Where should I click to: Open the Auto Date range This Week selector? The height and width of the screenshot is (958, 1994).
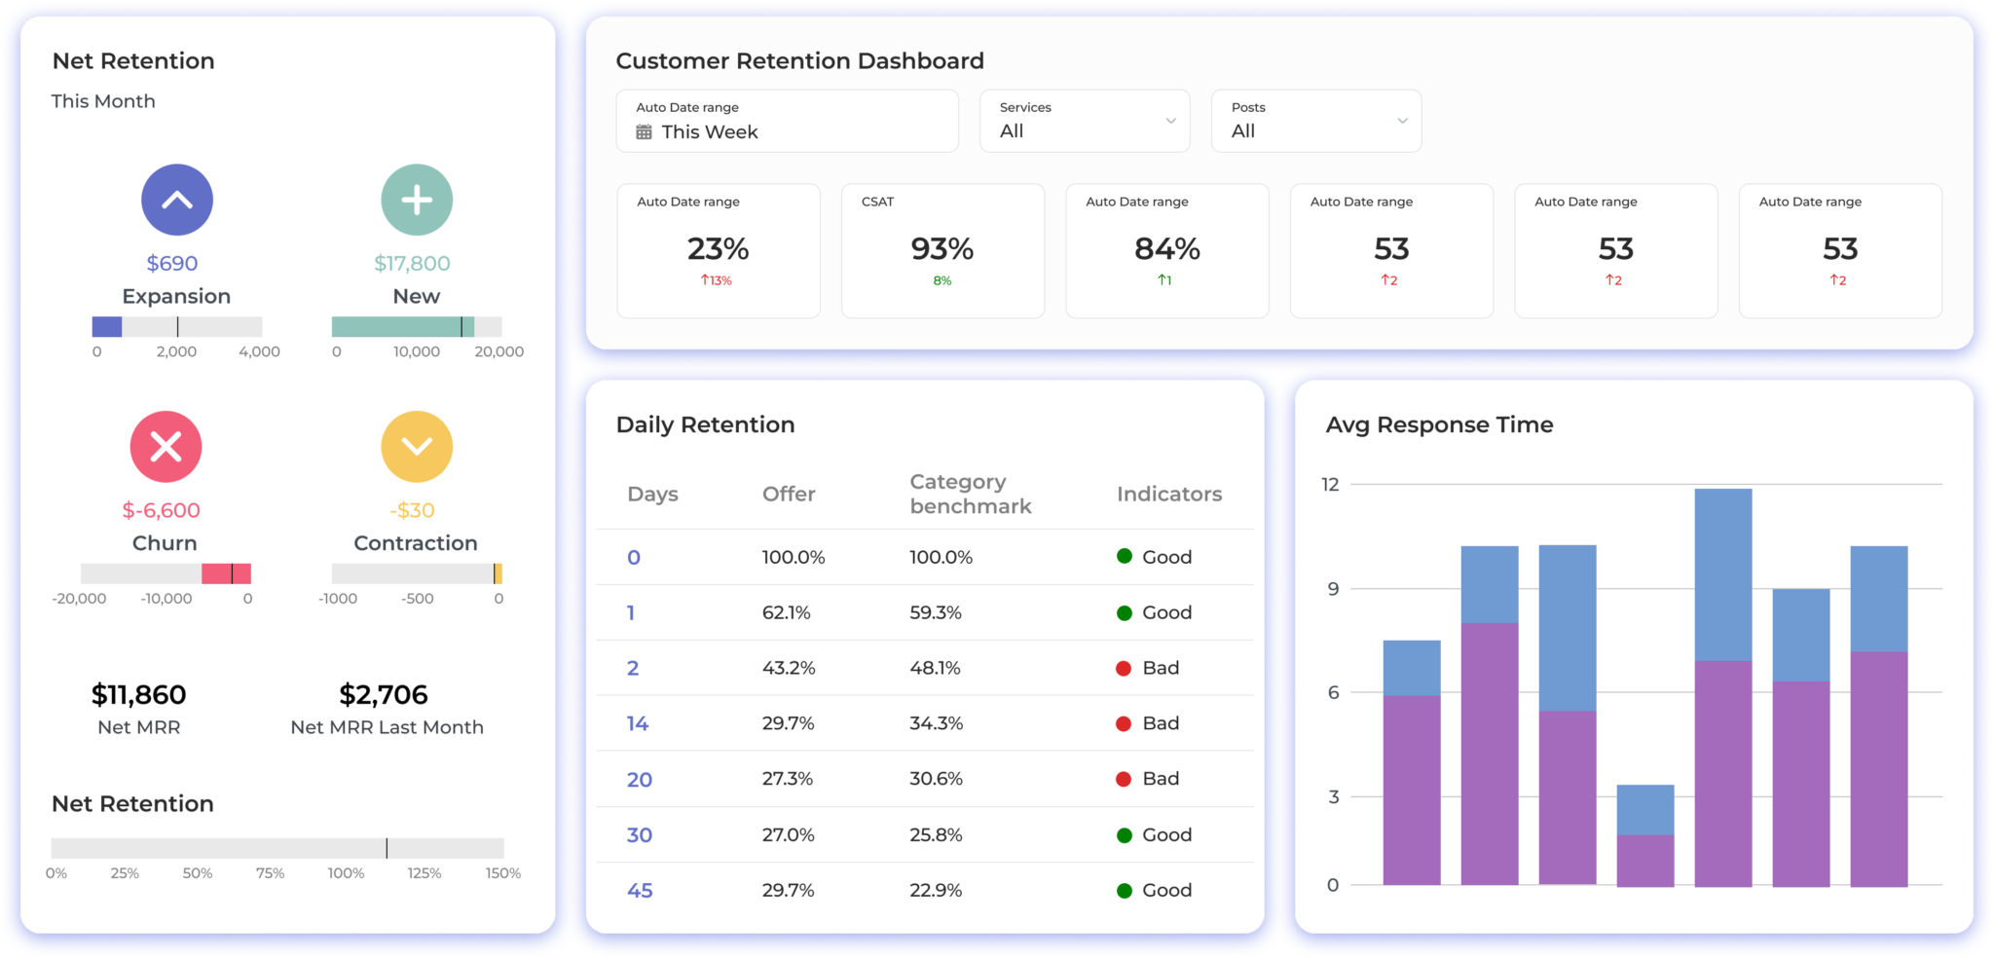pos(787,121)
